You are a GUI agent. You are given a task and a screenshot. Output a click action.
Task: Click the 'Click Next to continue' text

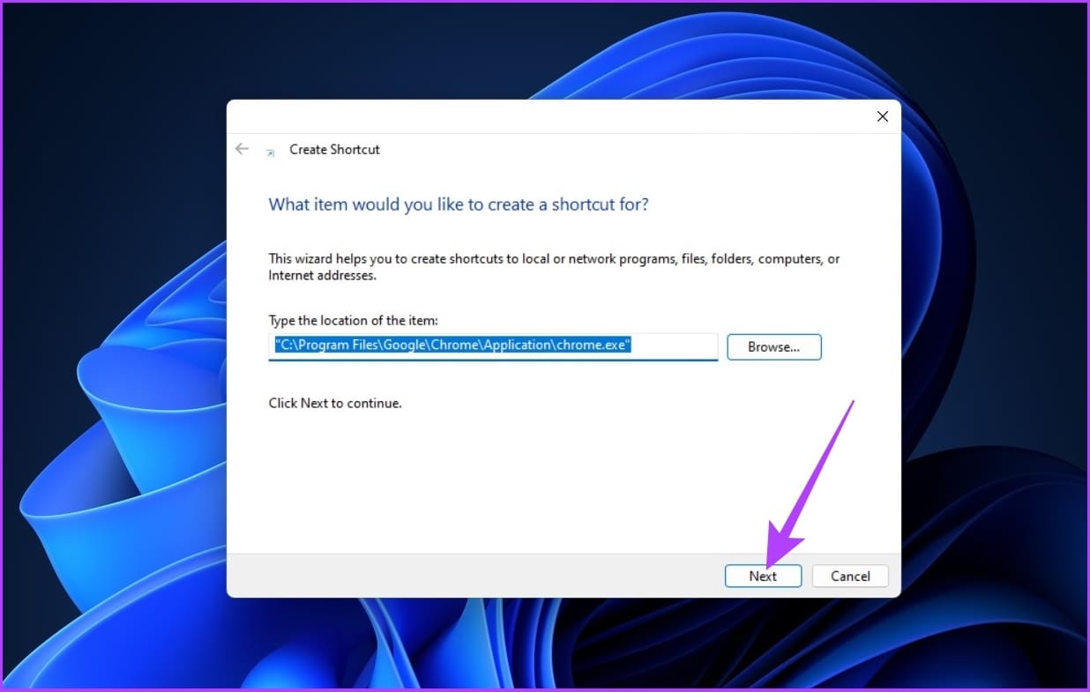pyautogui.click(x=335, y=403)
